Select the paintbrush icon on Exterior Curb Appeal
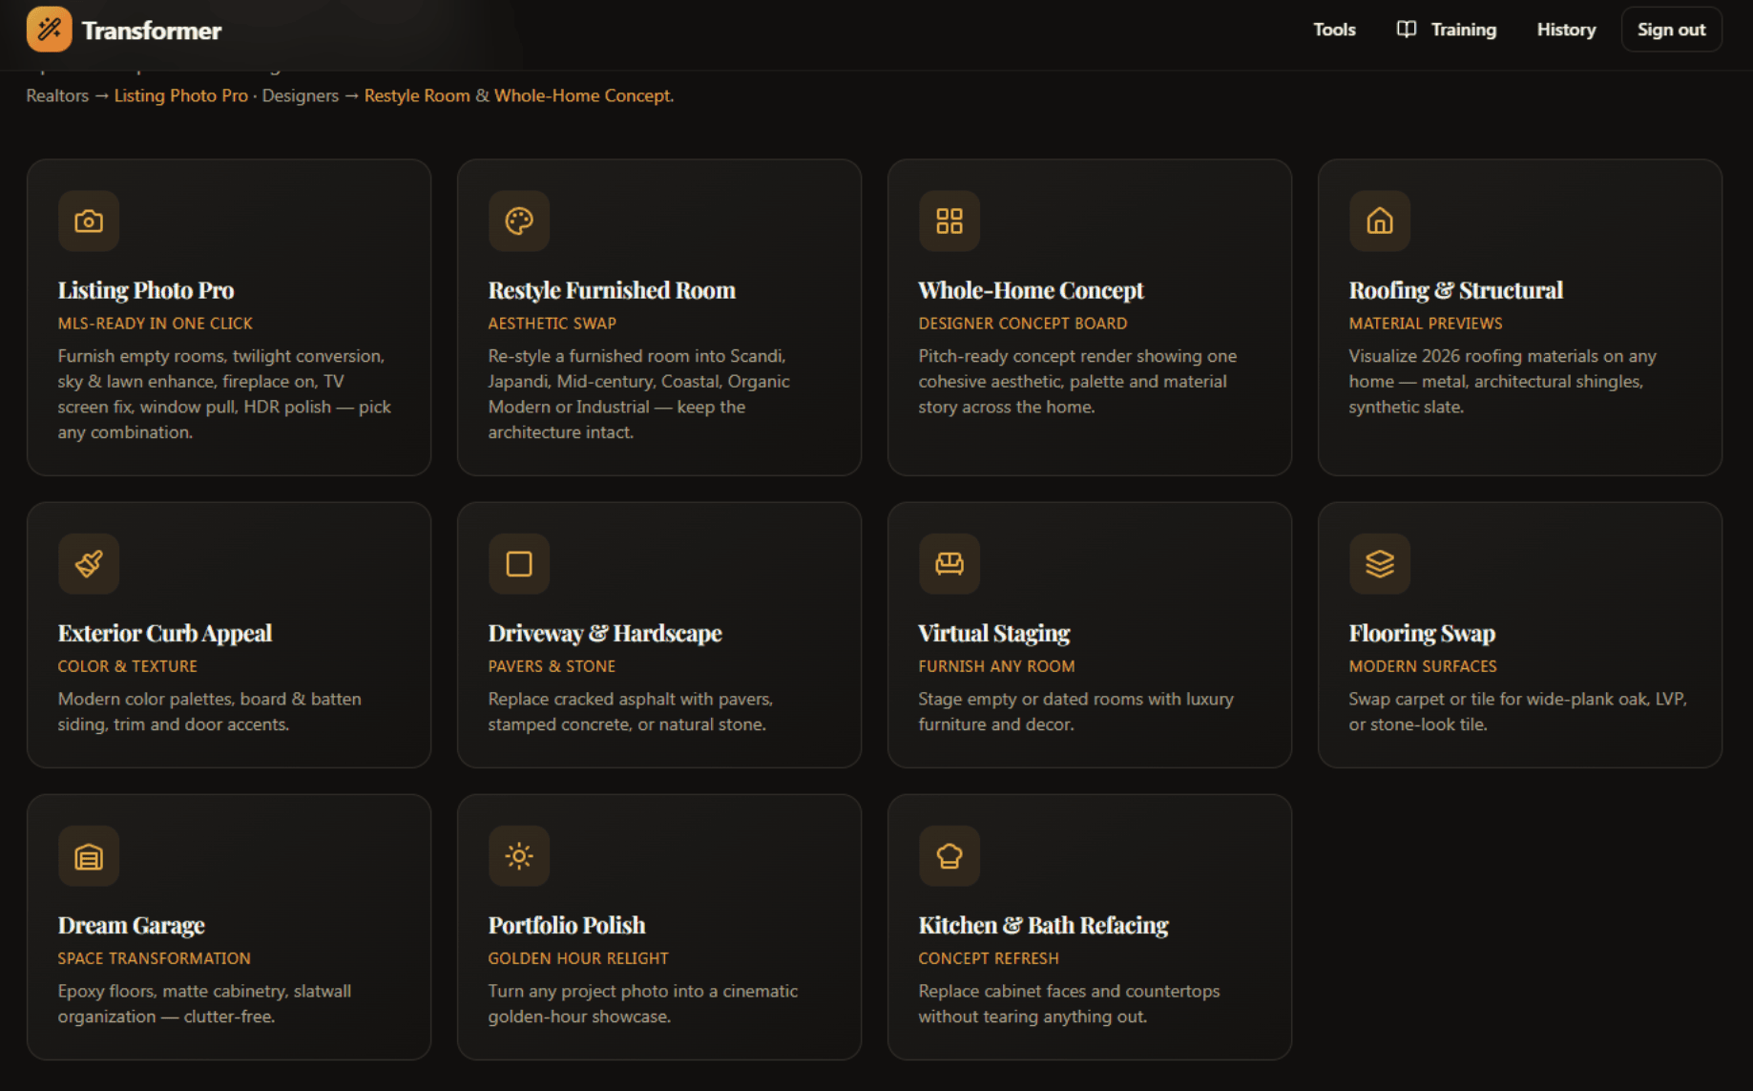This screenshot has width=1753, height=1091. tap(89, 564)
